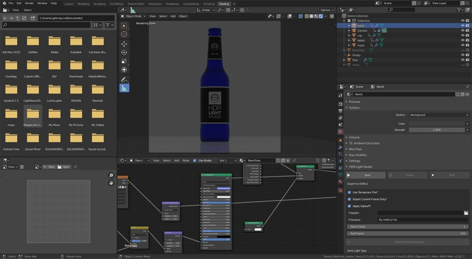Screen dimensions: 472x259
Task: Refresh the file browser list
Action: 24,18
